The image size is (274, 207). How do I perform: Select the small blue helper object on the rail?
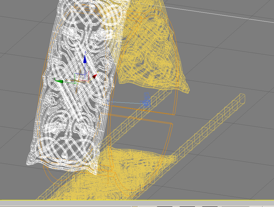pos(146,100)
